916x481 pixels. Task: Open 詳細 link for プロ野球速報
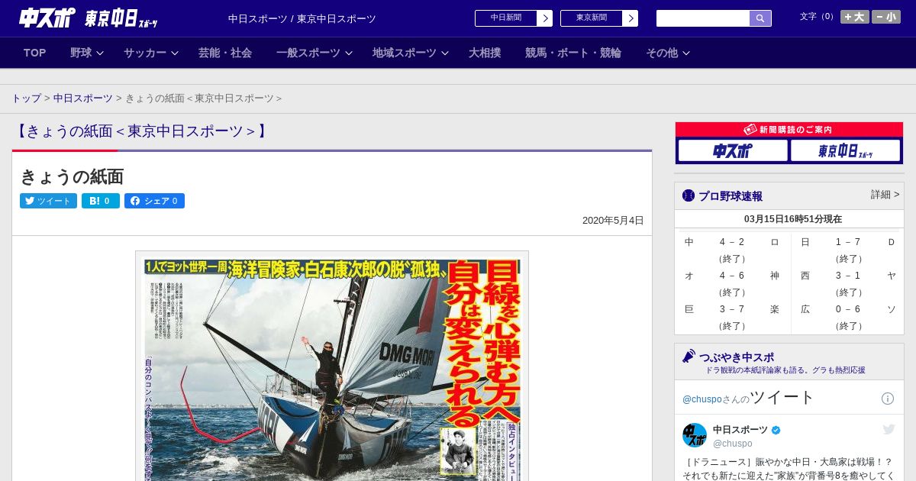885,195
